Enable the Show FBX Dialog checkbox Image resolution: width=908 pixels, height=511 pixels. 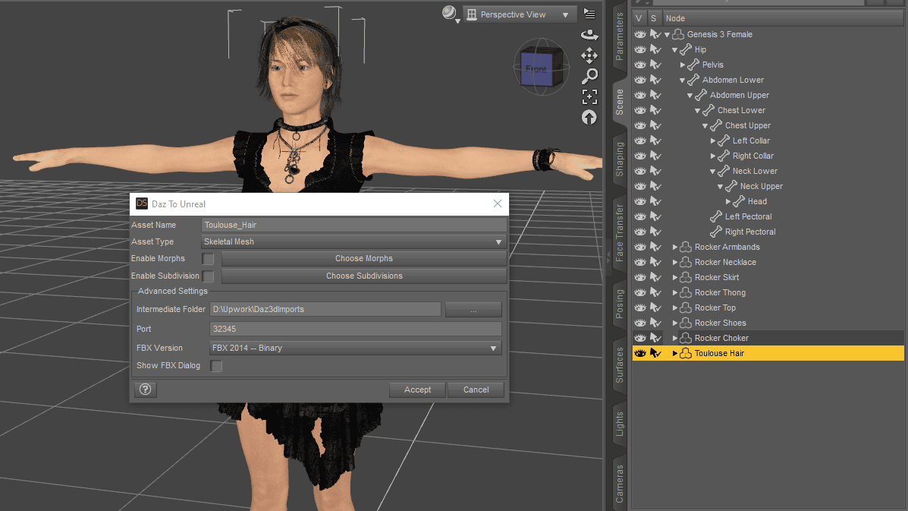[216, 365]
